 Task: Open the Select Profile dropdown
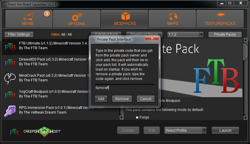tap(185, 130)
